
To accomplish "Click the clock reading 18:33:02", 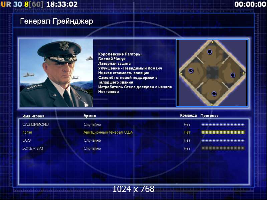I will 62,4.
